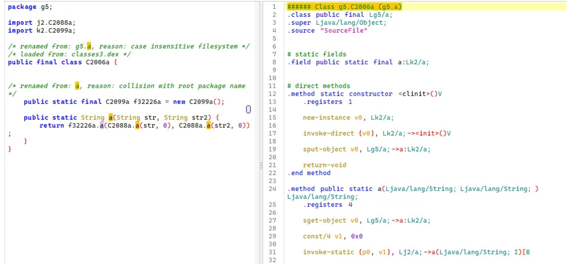Click '.field public static final a:Lk2/a;' line
The width and height of the screenshot is (580, 264).
click(358, 62)
